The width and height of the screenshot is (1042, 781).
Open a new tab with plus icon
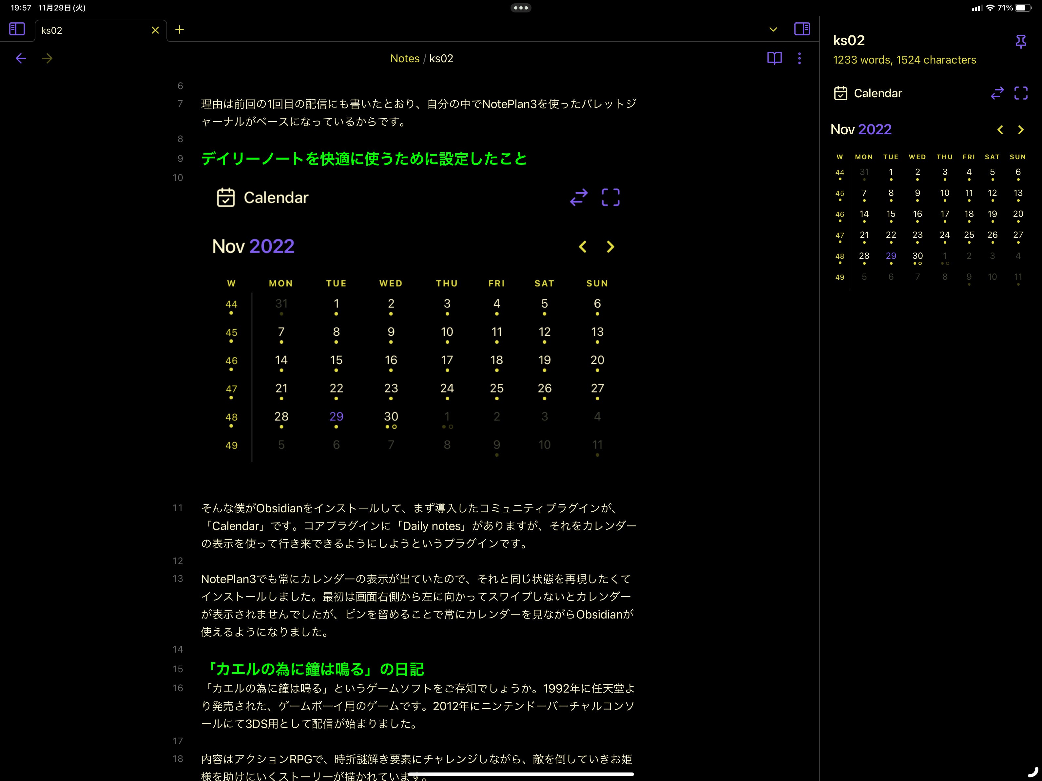pyautogui.click(x=180, y=30)
